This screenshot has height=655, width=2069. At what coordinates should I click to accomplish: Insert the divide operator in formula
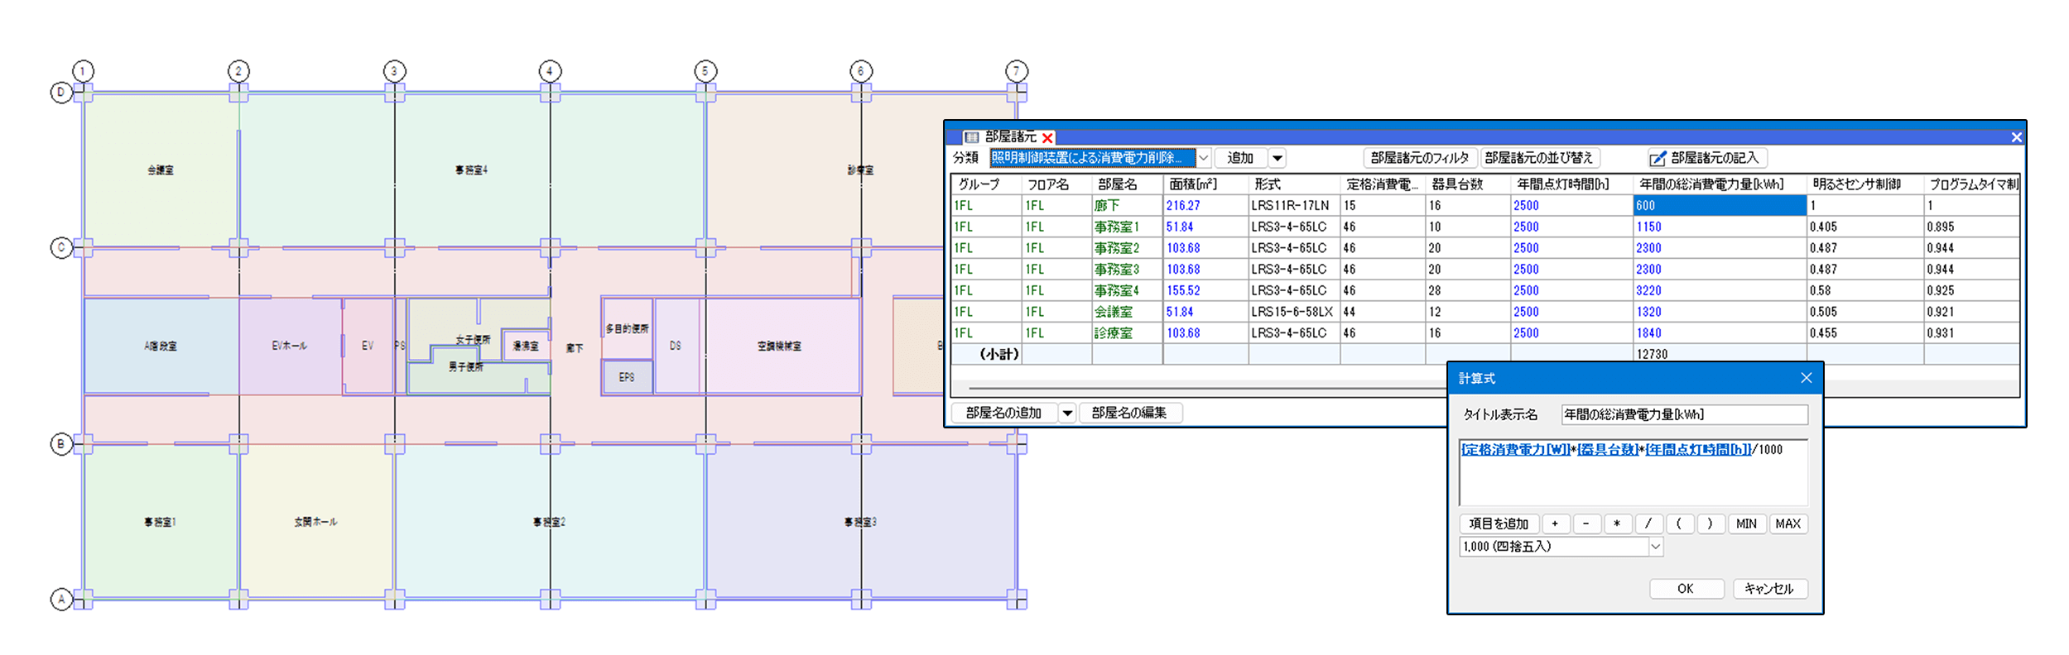(x=1648, y=524)
